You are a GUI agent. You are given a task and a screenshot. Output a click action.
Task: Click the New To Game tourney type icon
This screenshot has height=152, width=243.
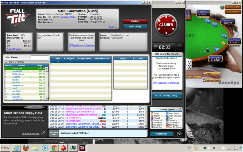pyautogui.click(x=167, y=127)
